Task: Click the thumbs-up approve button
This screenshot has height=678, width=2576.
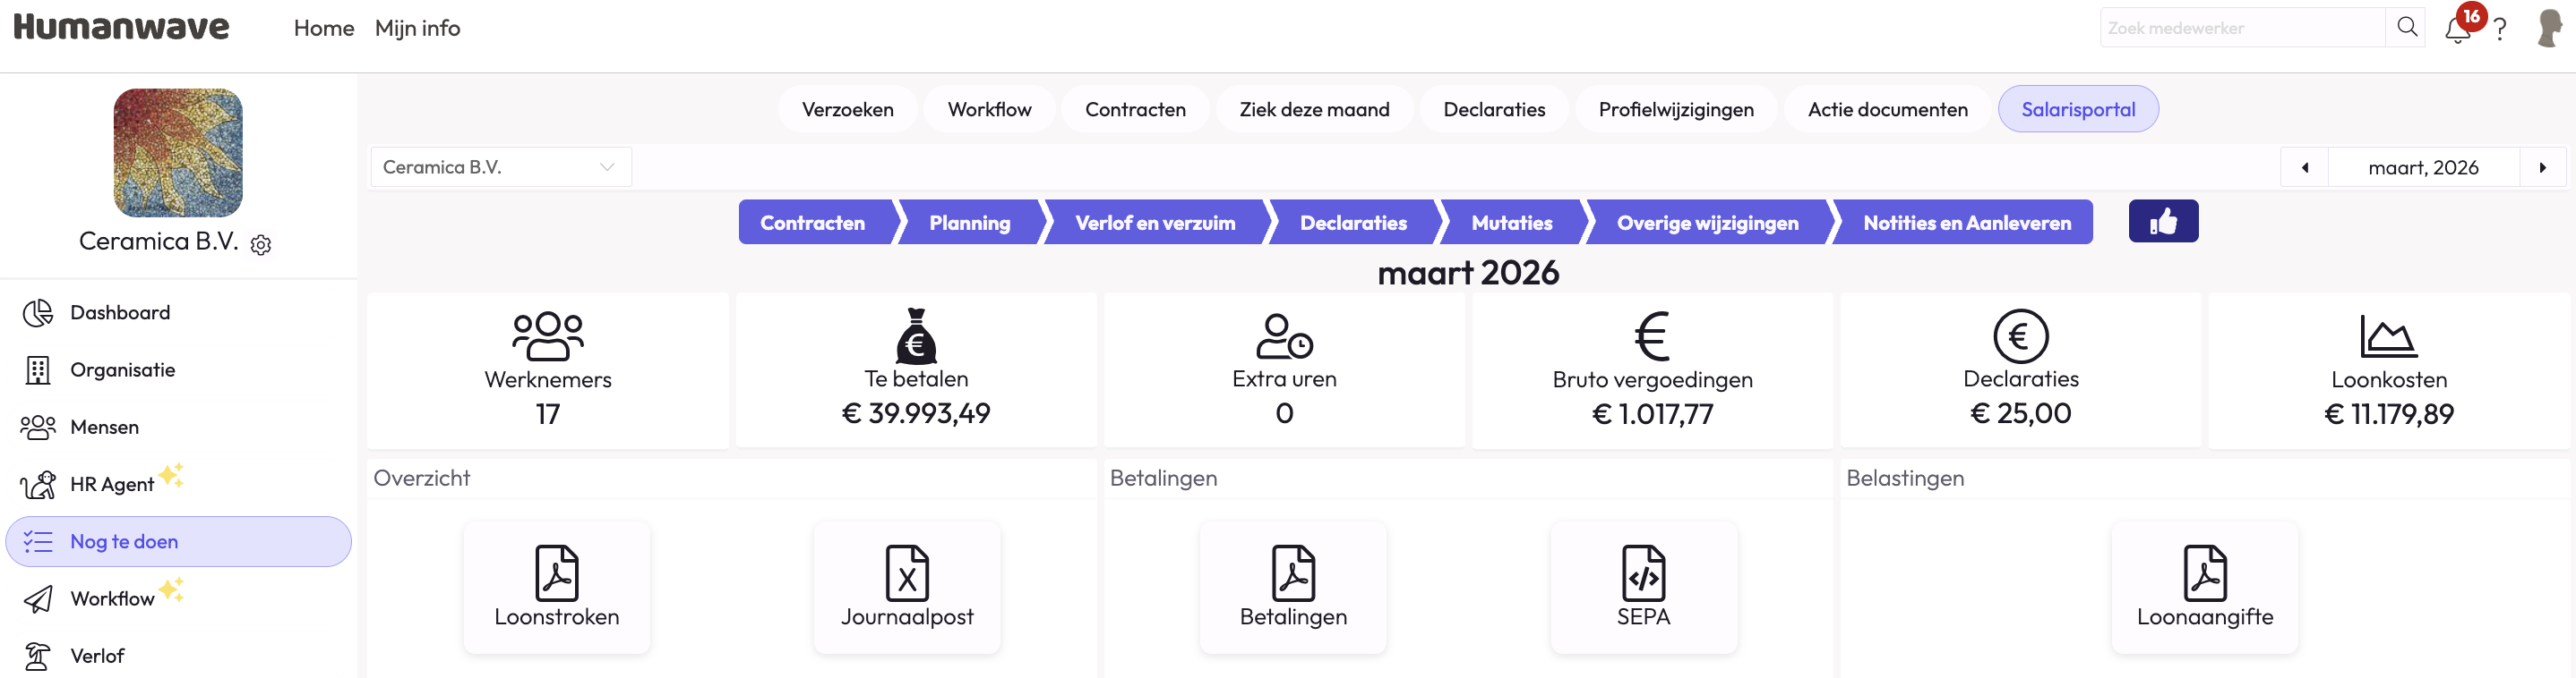Action: [x=2162, y=222]
